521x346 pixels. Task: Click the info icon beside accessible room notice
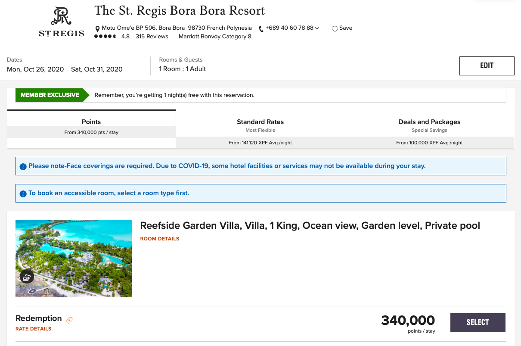click(x=23, y=194)
